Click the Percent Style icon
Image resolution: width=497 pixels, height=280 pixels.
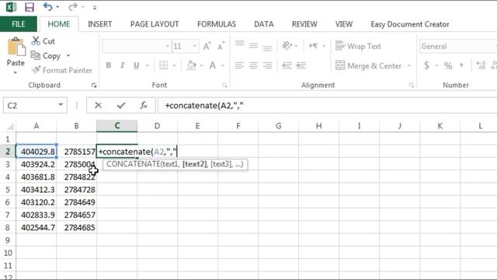coord(448,65)
